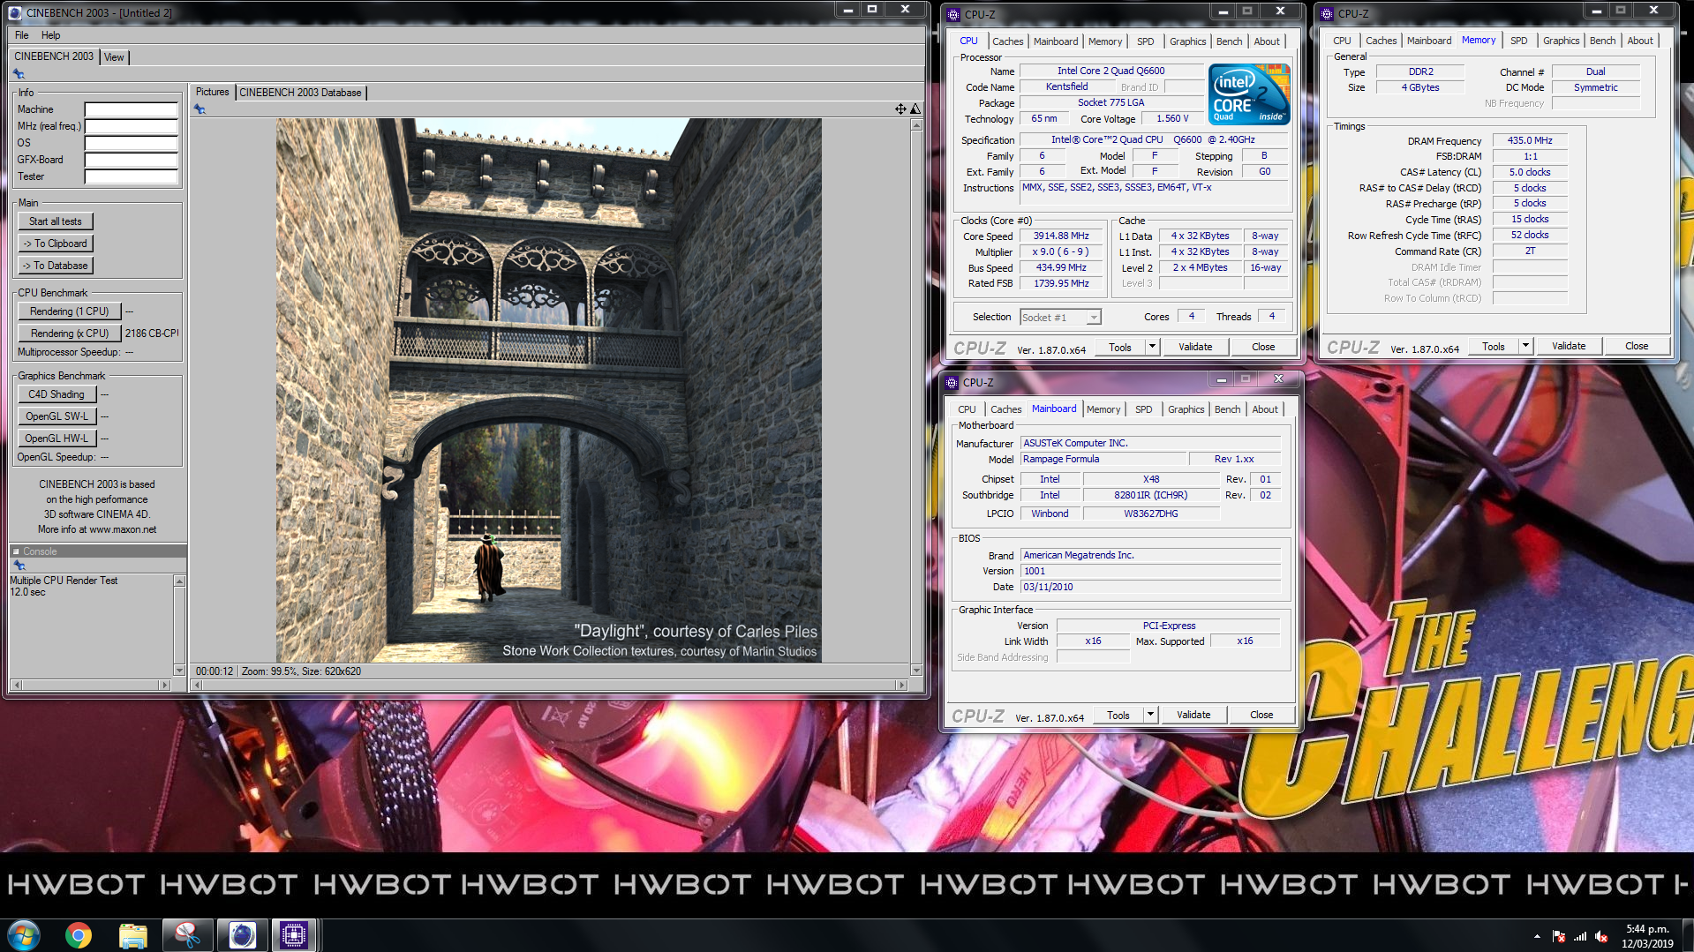Switch to the View tab in CINEBENCH
1694x952 pixels.
[x=114, y=57]
